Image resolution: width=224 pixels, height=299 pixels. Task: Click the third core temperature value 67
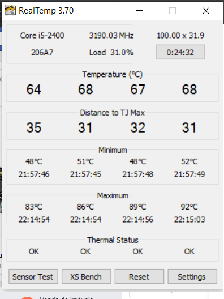point(137,89)
